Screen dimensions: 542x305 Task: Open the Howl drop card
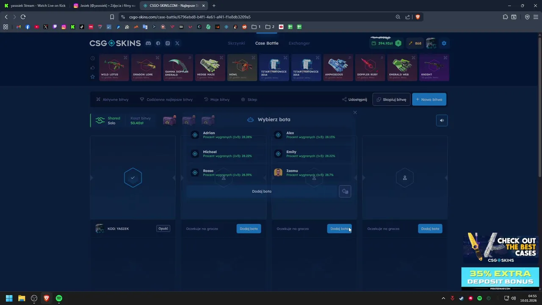point(242,67)
